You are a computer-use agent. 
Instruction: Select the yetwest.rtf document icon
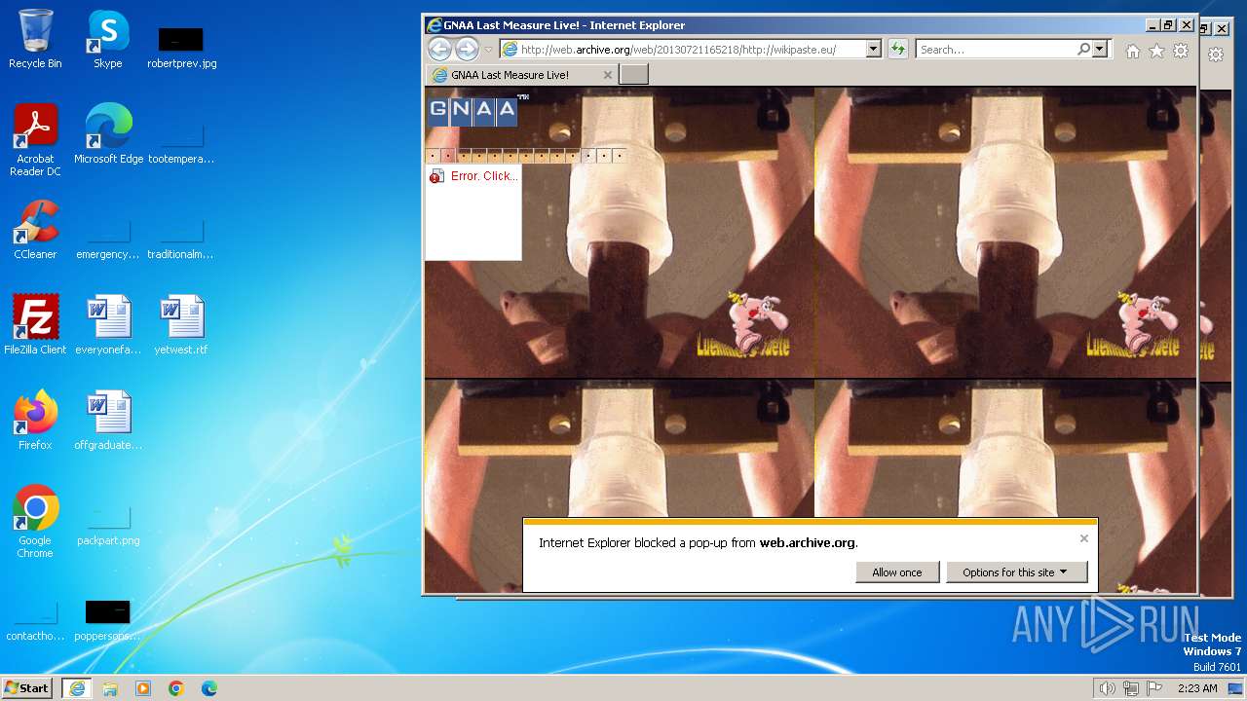pyautogui.click(x=181, y=325)
